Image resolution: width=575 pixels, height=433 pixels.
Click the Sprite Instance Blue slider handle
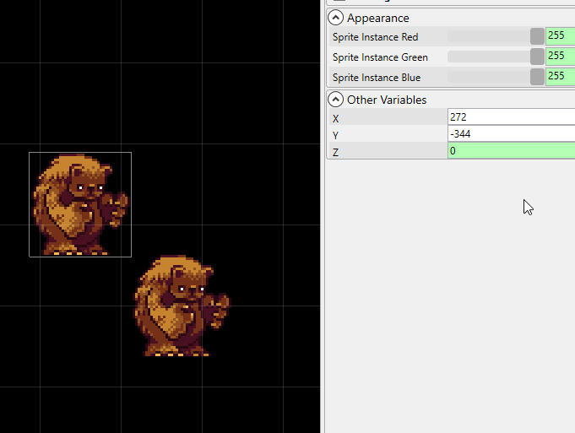click(537, 77)
